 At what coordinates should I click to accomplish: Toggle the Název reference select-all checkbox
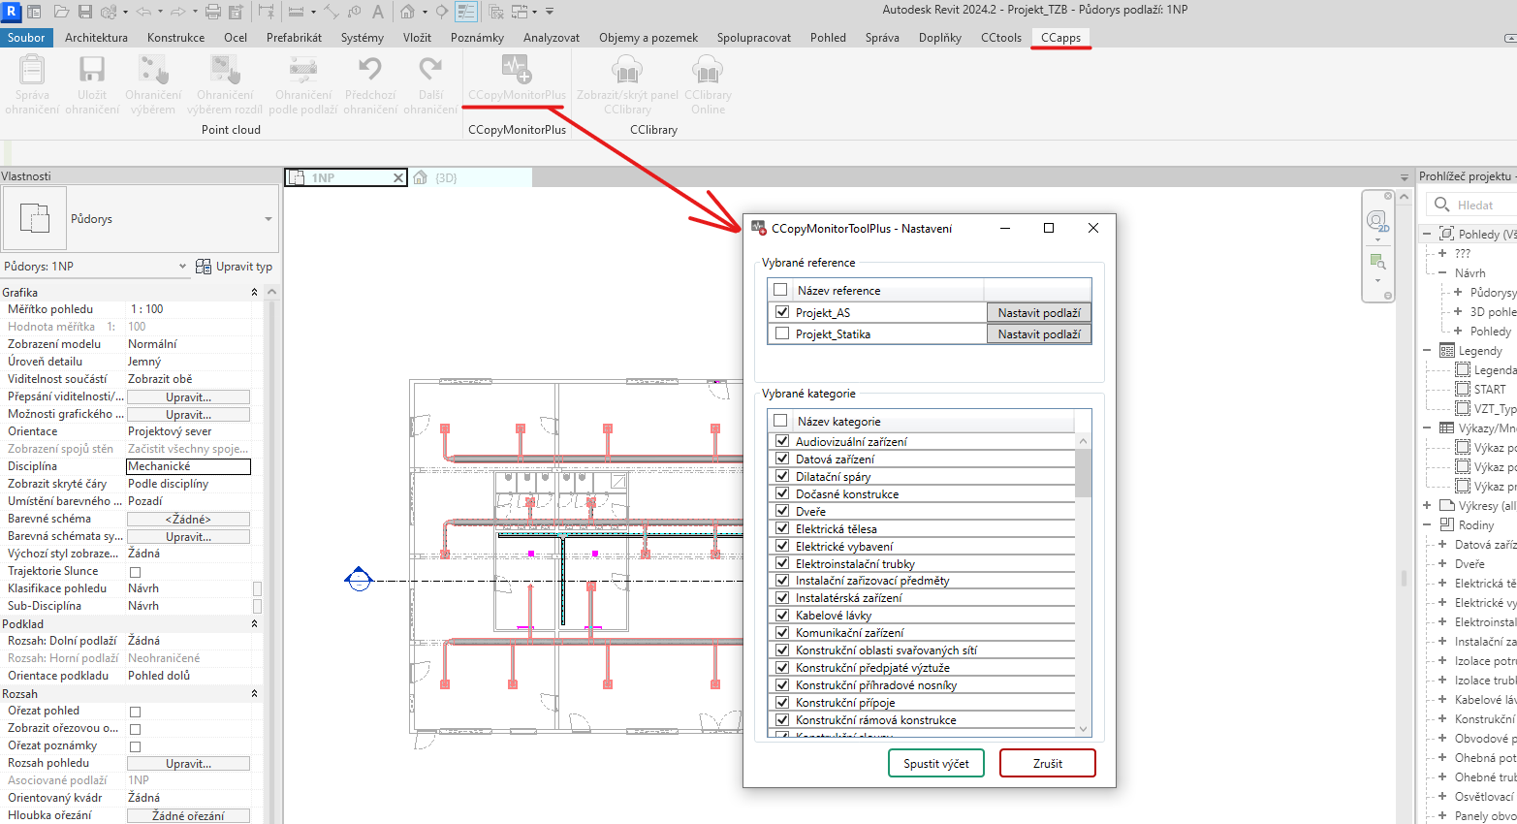click(x=780, y=290)
